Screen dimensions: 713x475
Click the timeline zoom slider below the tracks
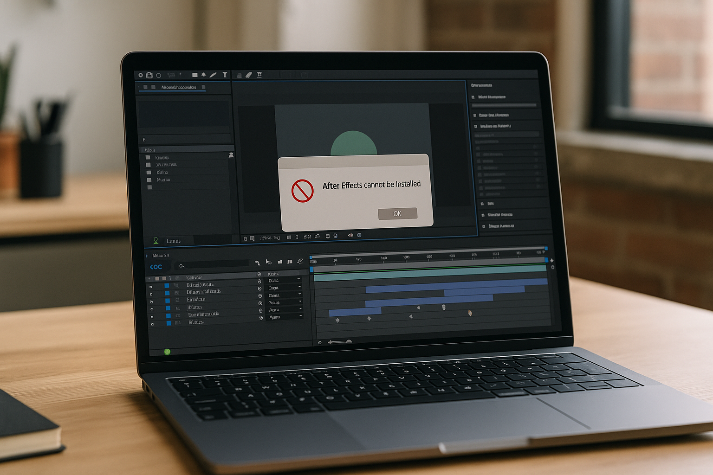tap(340, 342)
